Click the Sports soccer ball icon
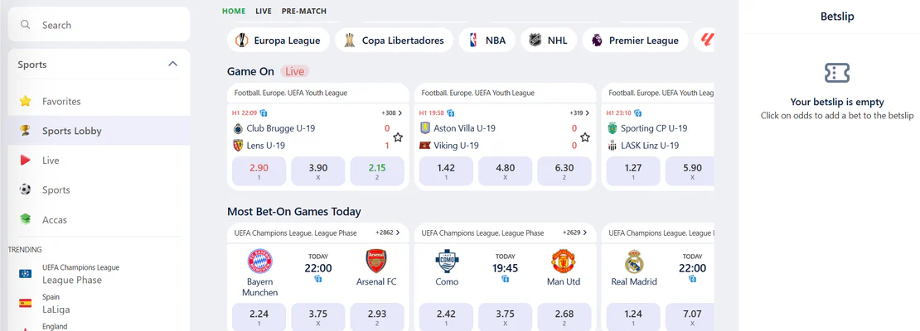 25,189
